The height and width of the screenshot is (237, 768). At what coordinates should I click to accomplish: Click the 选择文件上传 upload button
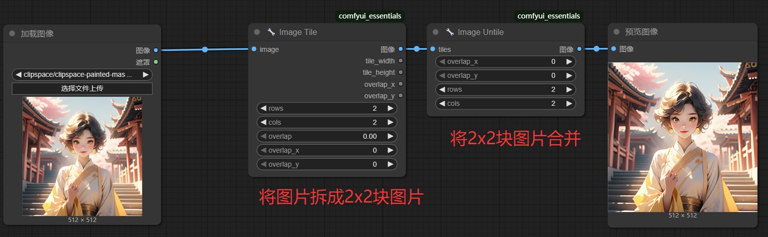82,88
